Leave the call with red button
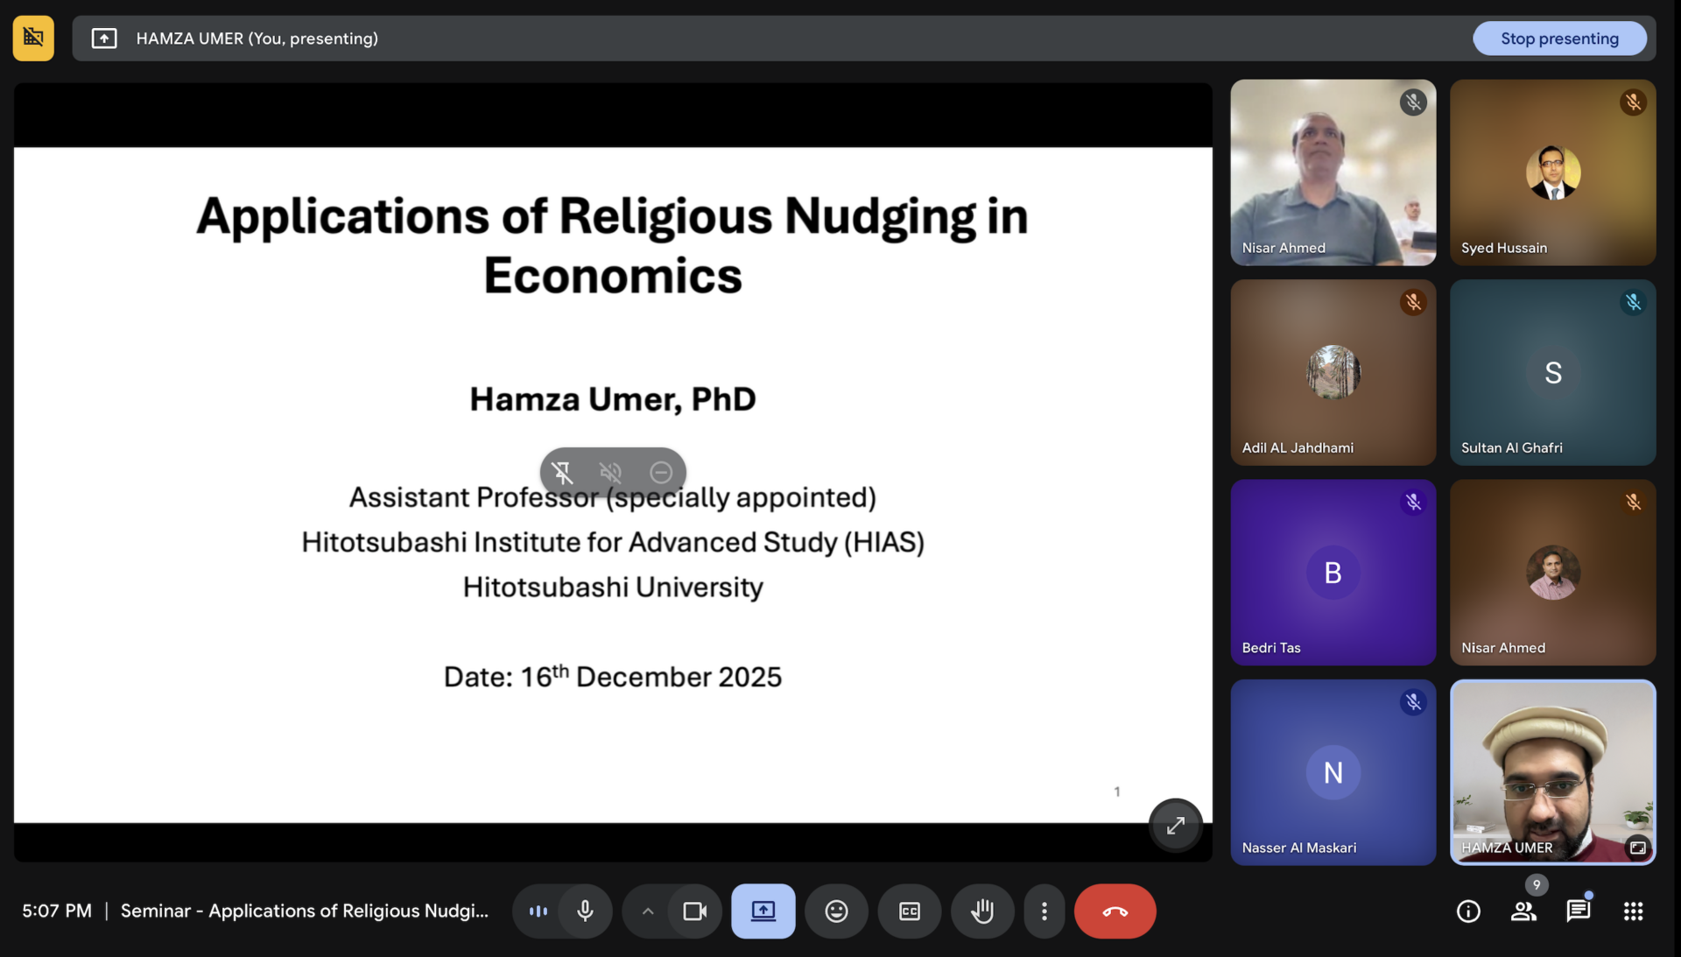The image size is (1681, 957). [1115, 911]
